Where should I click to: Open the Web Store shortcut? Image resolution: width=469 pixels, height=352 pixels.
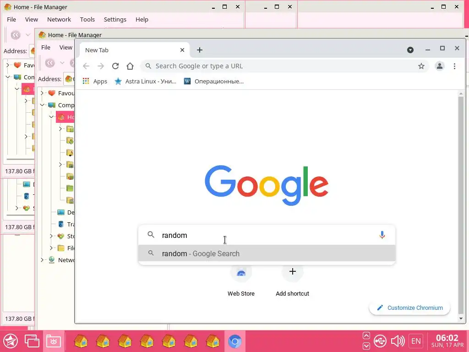click(x=241, y=281)
